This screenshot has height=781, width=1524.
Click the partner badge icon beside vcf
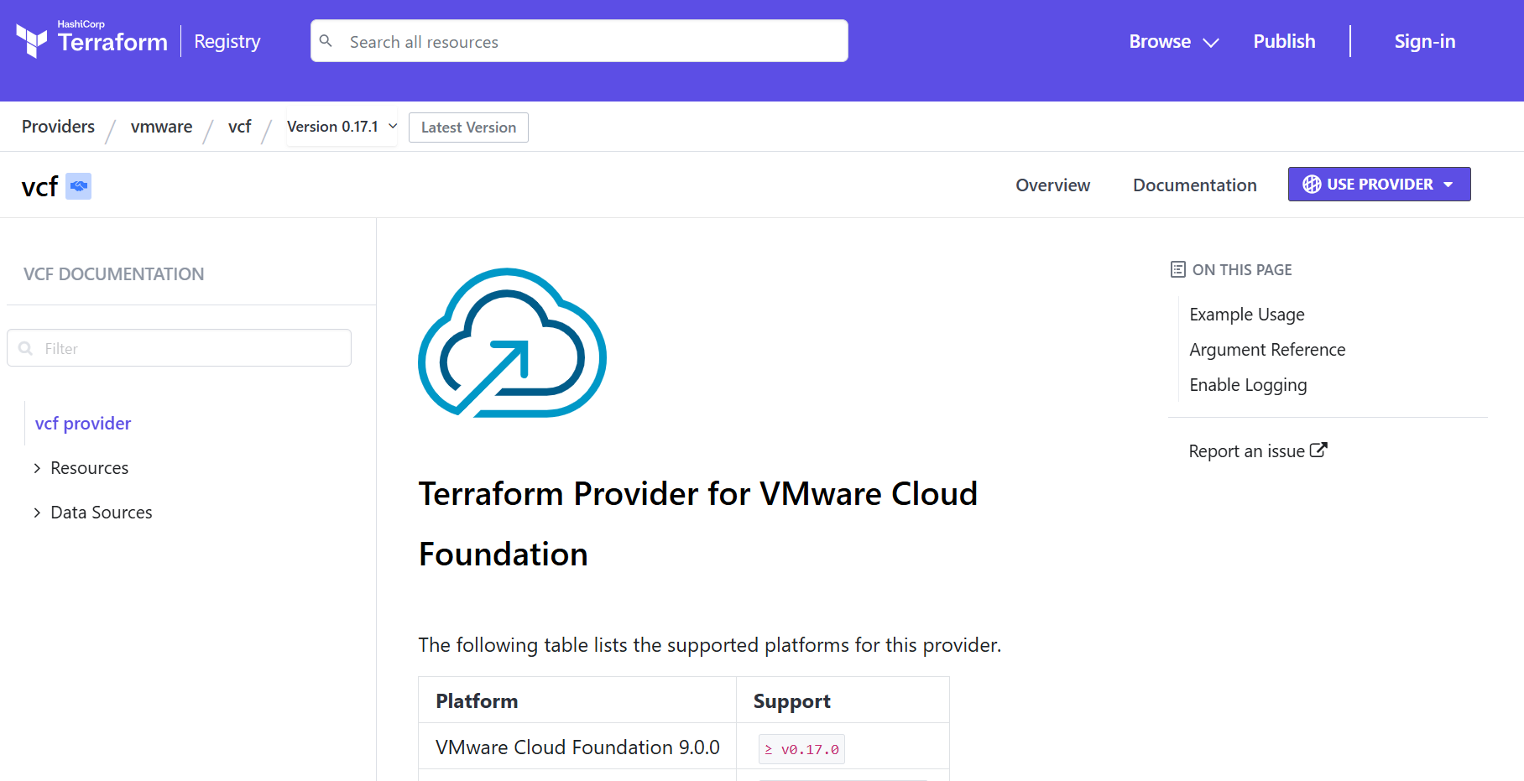point(79,186)
